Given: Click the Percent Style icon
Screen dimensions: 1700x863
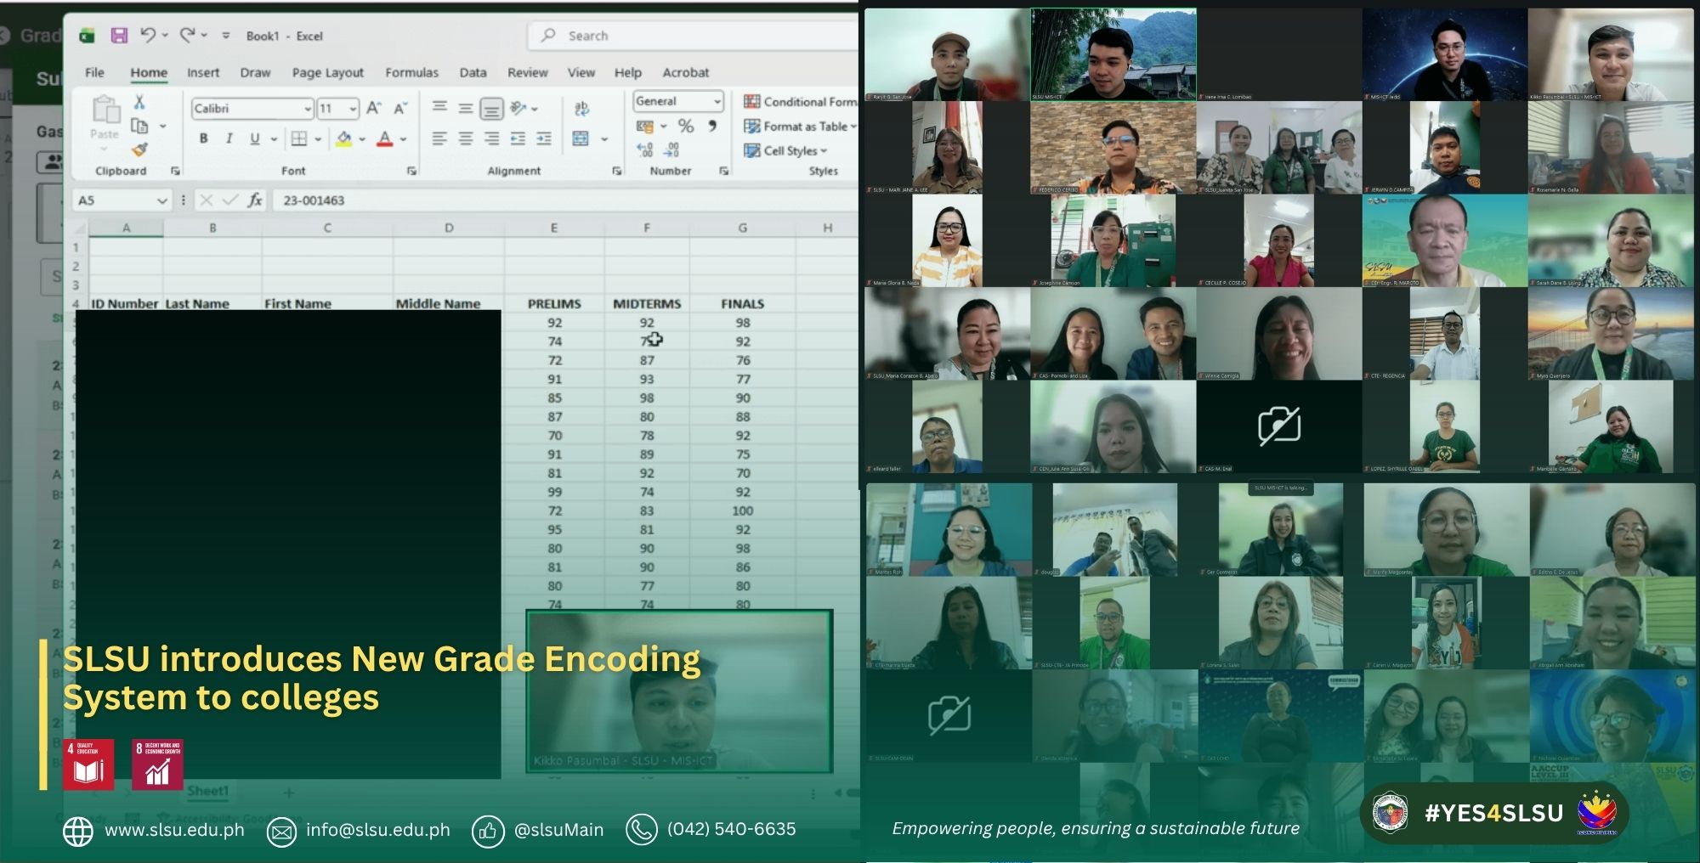Looking at the screenshot, I should point(686,127).
